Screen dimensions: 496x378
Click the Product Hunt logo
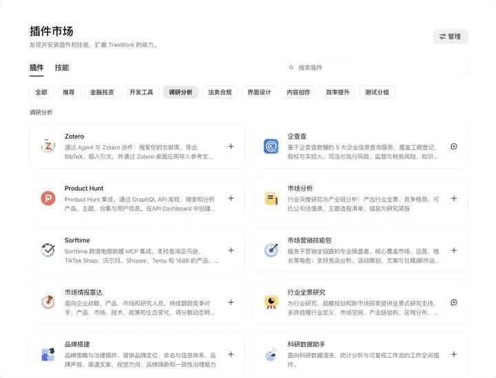coord(48,198)
